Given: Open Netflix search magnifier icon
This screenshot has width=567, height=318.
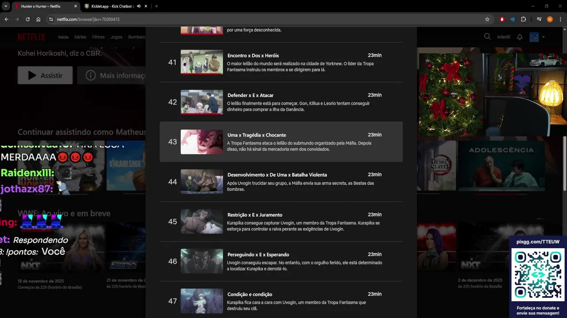Looking at the screenshot, I should click(x=487, y=37).
